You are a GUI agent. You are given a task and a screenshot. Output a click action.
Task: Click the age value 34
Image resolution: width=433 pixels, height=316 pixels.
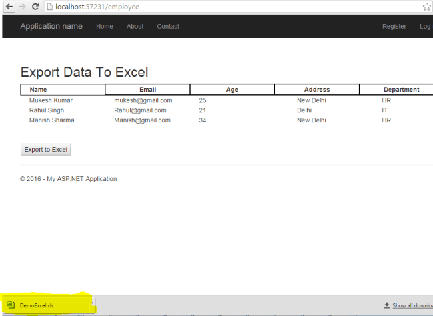(202, 120)
